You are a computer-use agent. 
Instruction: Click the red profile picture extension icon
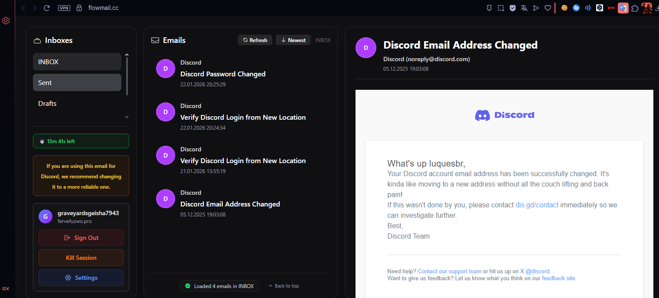[x=646, y=8]
